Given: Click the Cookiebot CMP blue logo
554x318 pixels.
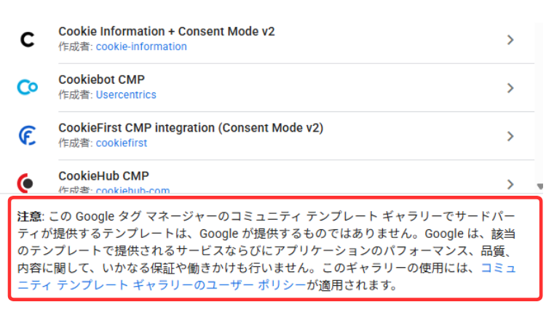Looking at the screenshot, I should click(27, 88).
